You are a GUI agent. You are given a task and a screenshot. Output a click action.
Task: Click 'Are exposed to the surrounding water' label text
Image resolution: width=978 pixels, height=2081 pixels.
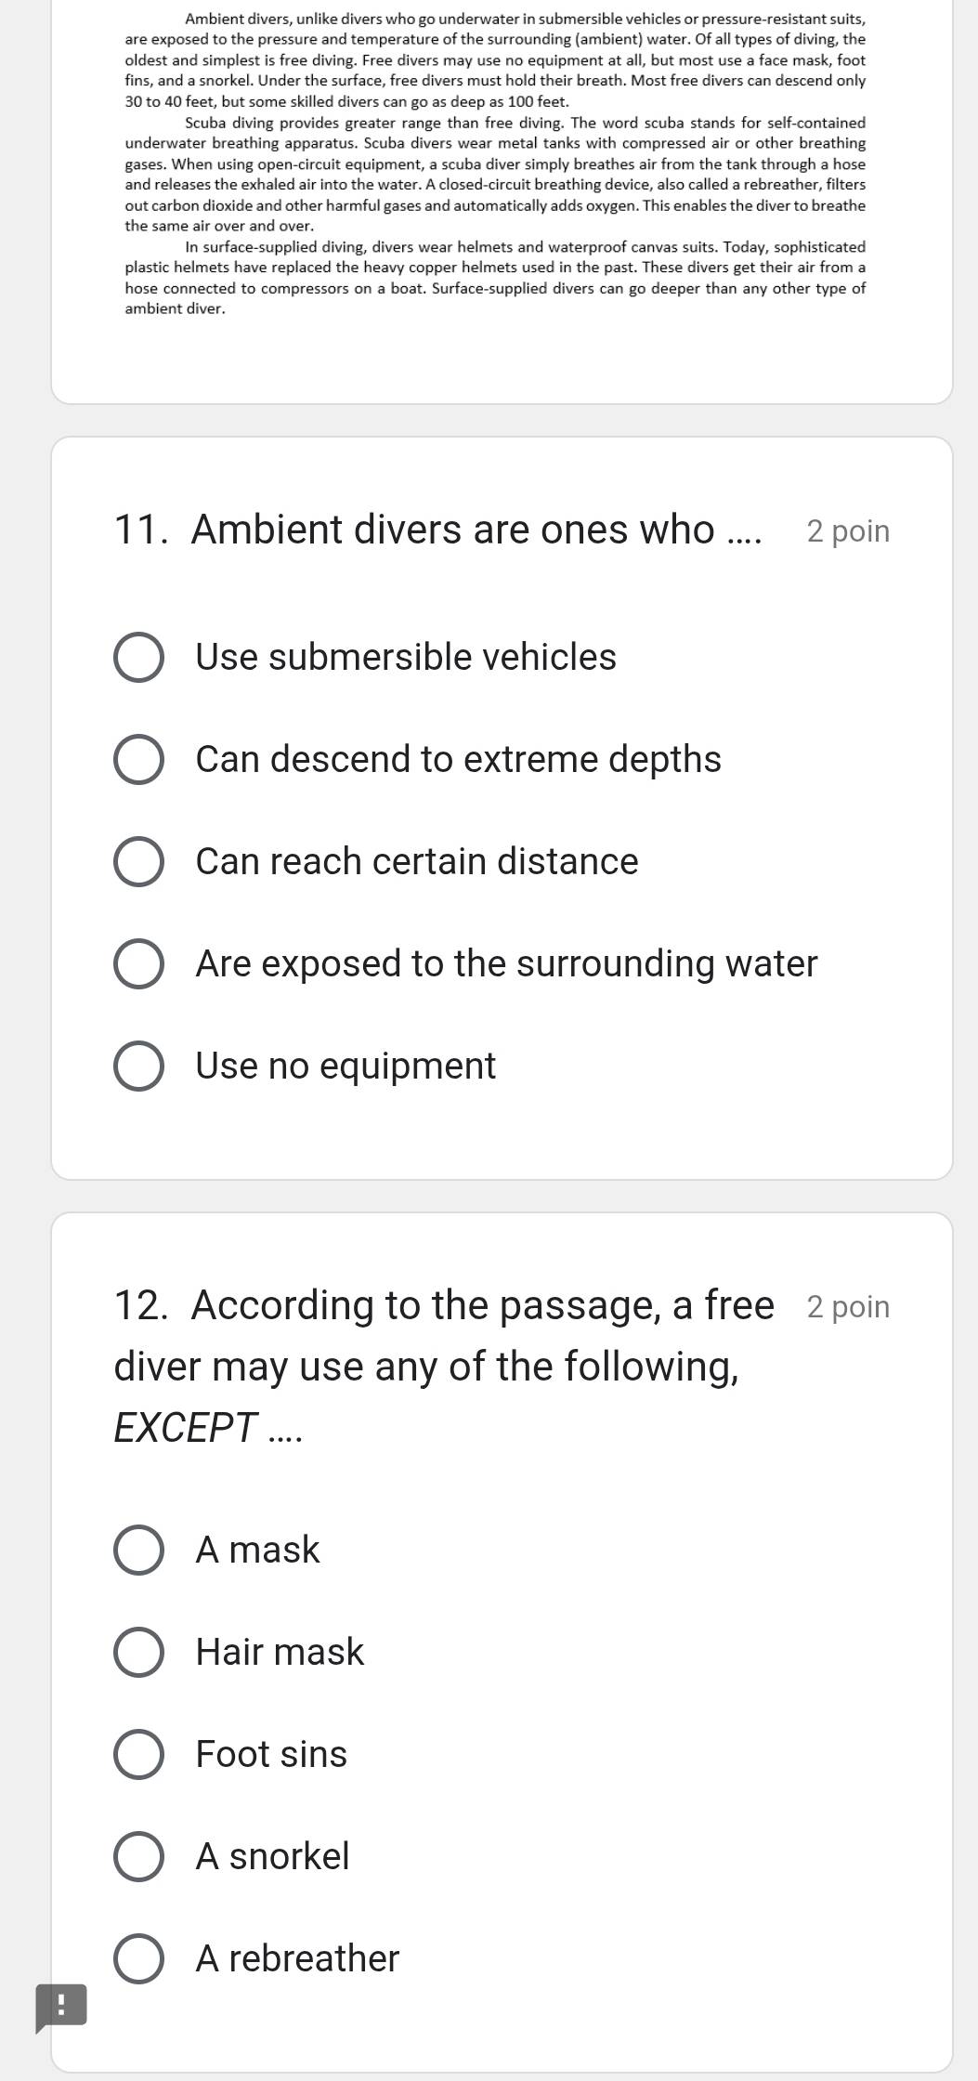click(x=506, y=963)
